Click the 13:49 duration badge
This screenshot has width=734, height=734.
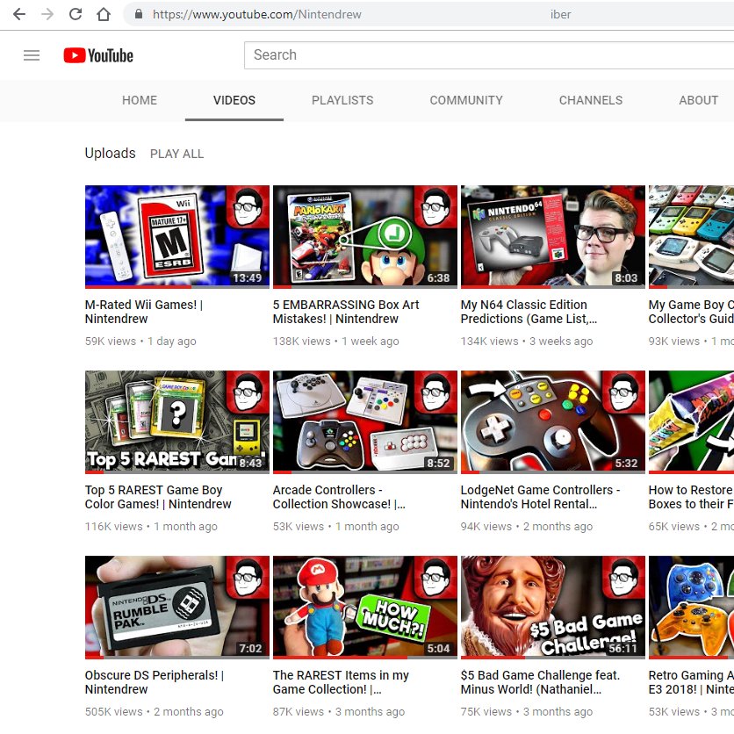pos(248,278)
